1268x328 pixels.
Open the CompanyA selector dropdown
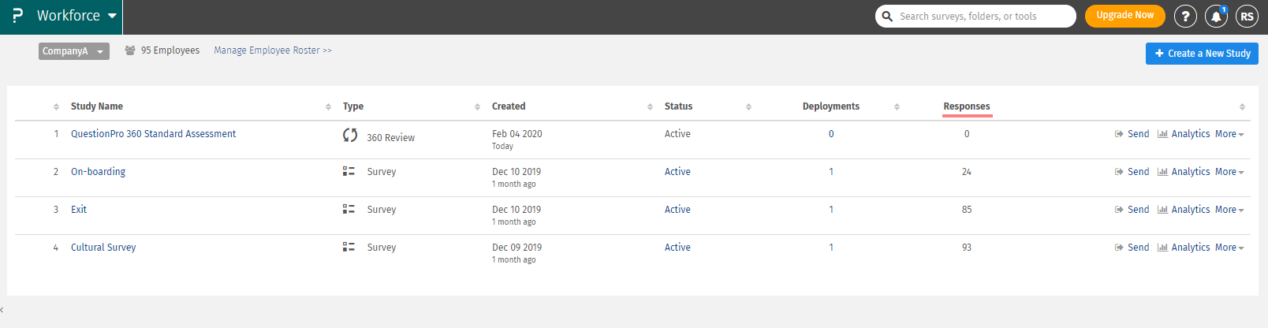point(73,51)
